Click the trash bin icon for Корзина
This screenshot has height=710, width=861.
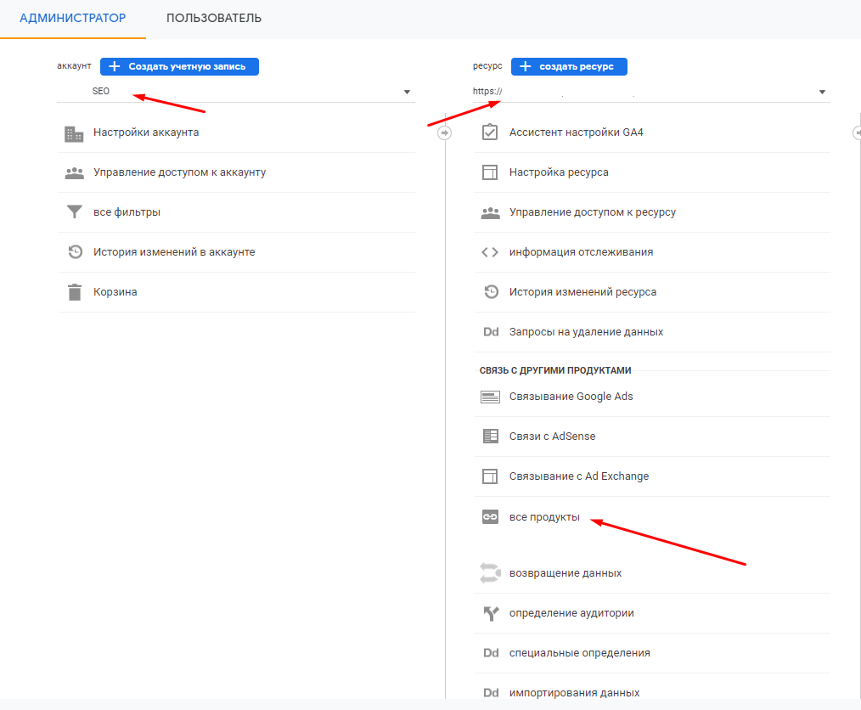(74, 292)
